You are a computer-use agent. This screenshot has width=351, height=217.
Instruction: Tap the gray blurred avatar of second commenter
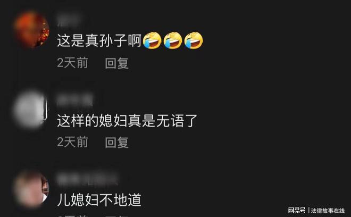click(30, 110)
